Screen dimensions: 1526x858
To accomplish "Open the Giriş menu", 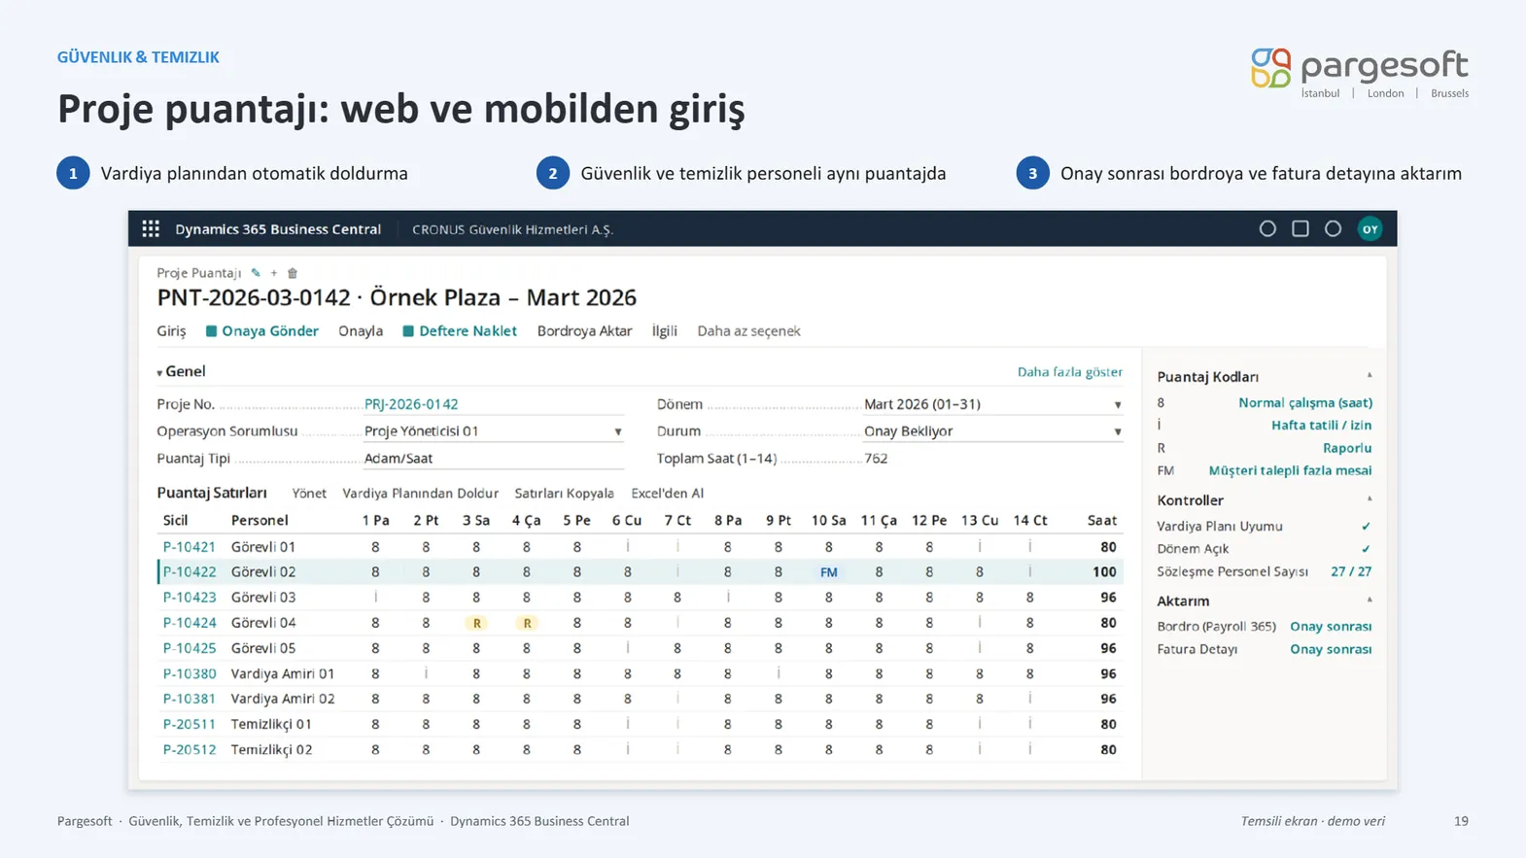I will click(171, 331).
